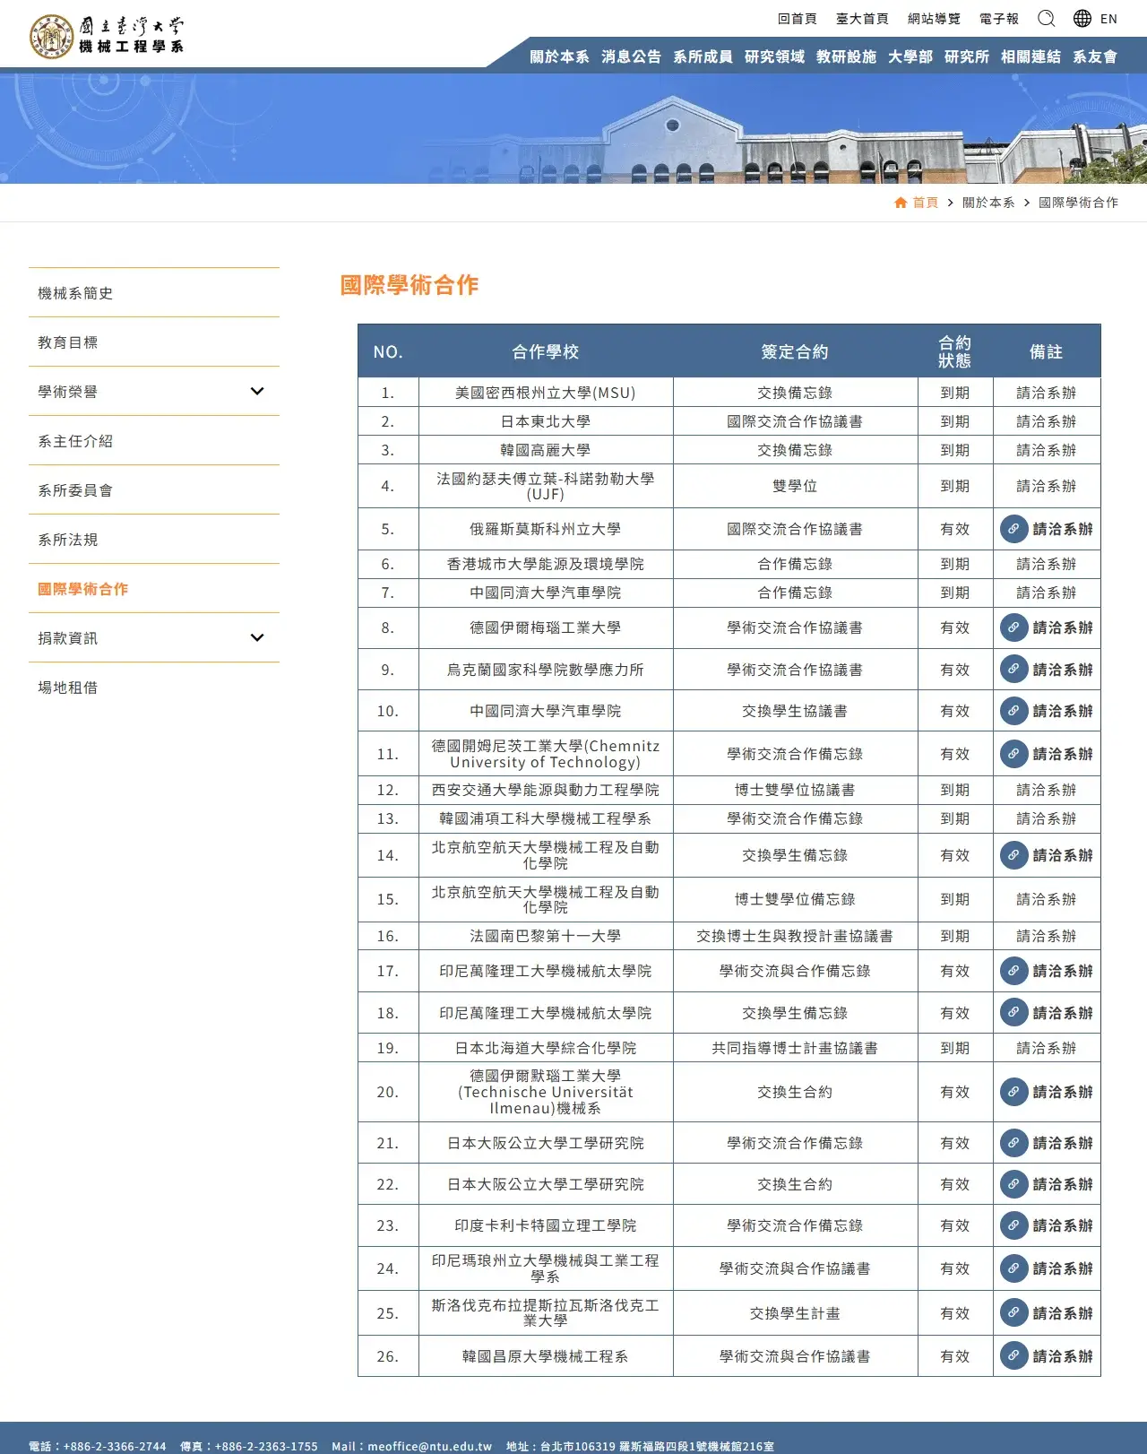The width and height of the screenshot is (1147, 1454).
Task: Open link icon in row 10
Action: (x=1013, y=710)
